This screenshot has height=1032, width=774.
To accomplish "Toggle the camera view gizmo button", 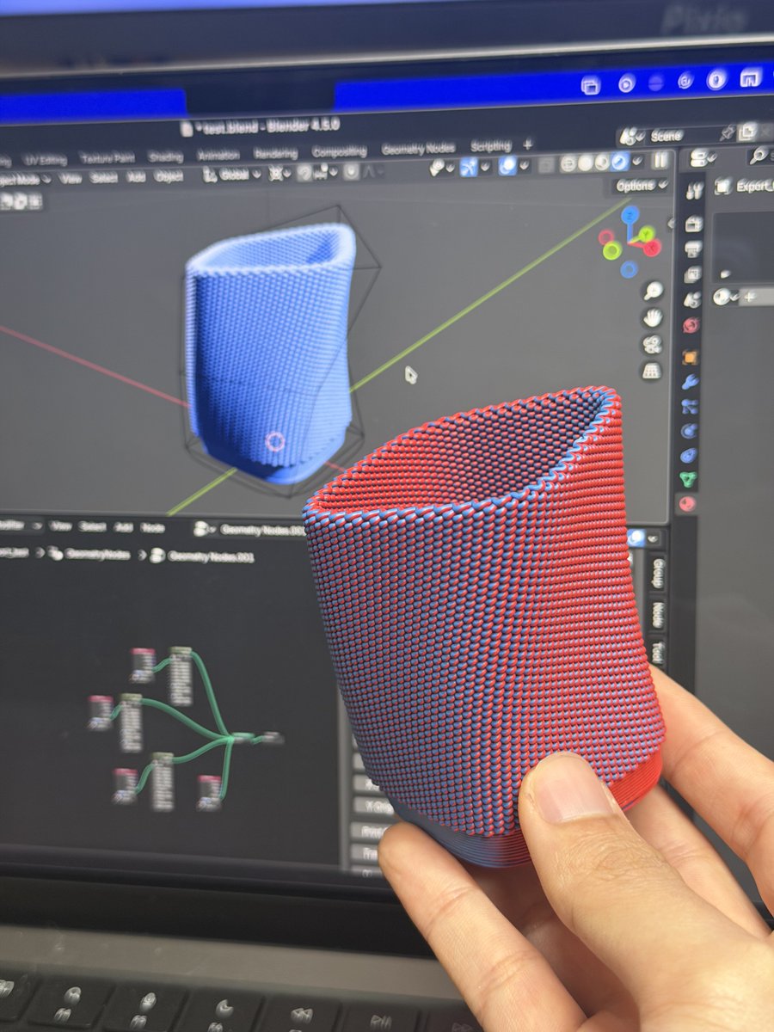I will pos(652,344).
